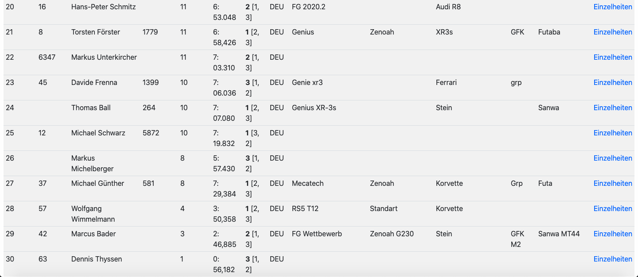
Task: Select the name Hans-Peter Schmitz
Action: pyautogui.click(x=103, y=7)
